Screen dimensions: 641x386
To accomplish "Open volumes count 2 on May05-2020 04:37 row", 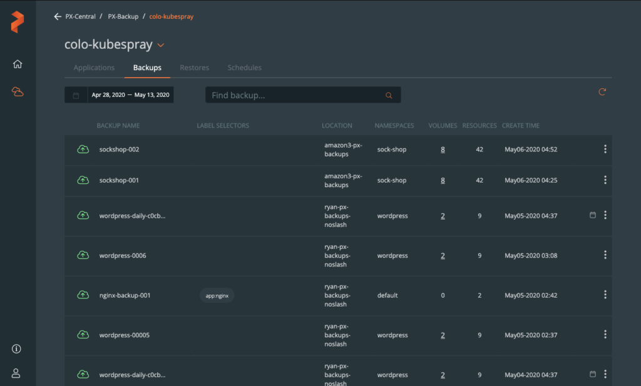I will [443, 216].
